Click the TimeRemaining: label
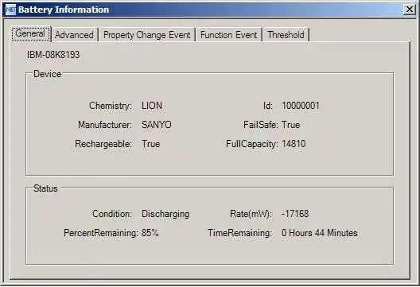Viewport: 420px width, 287px height. (239, 233)
